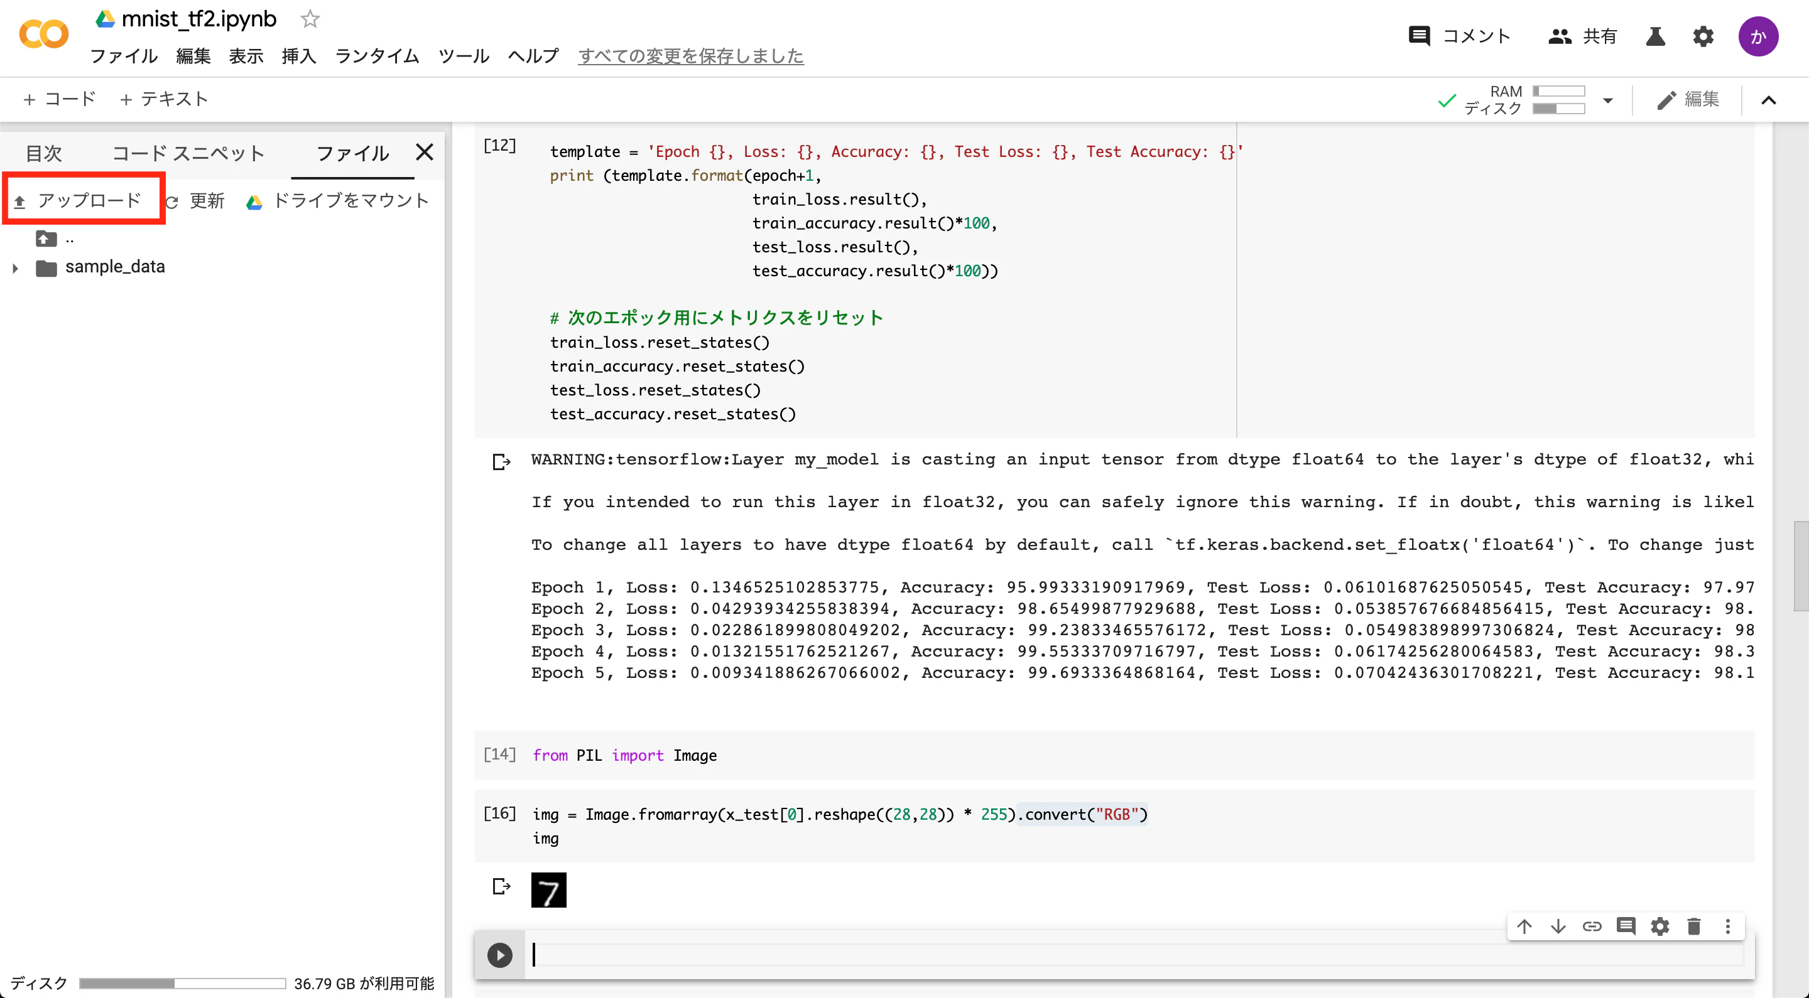
Task: Open cell settings gear icon
Action: pyautogui.click(x=1660, y=926)
